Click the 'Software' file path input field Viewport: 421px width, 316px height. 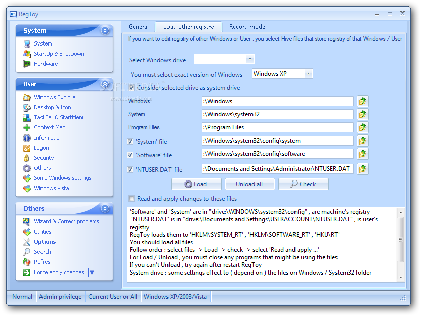278,154
